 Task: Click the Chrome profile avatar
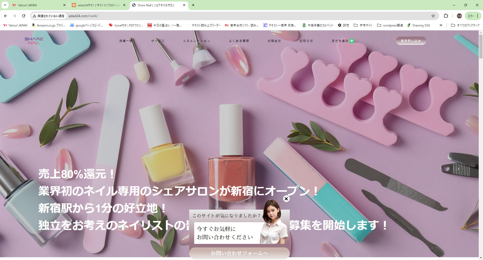459,16
